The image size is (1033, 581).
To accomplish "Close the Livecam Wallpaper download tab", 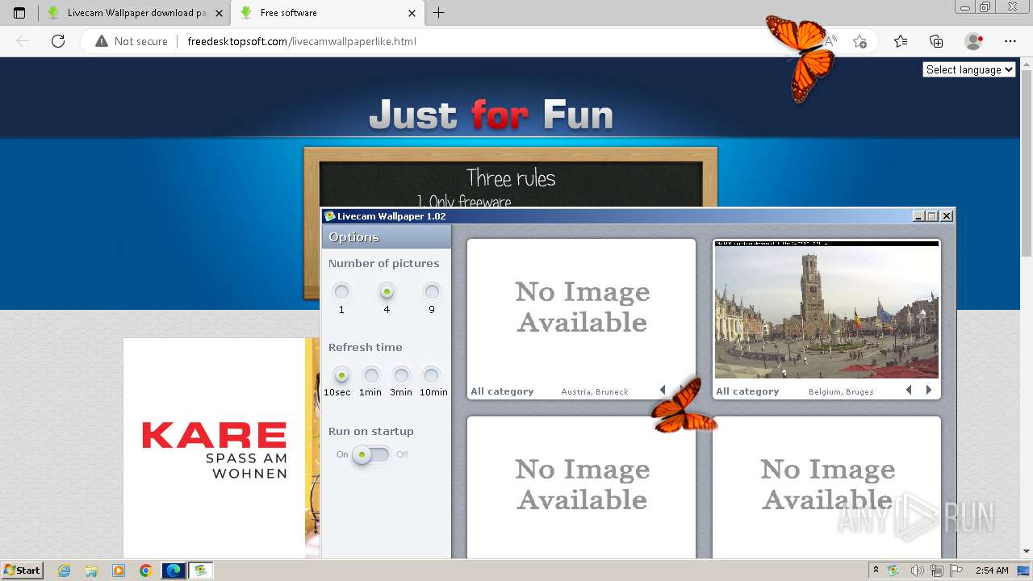I will [219, 13].
